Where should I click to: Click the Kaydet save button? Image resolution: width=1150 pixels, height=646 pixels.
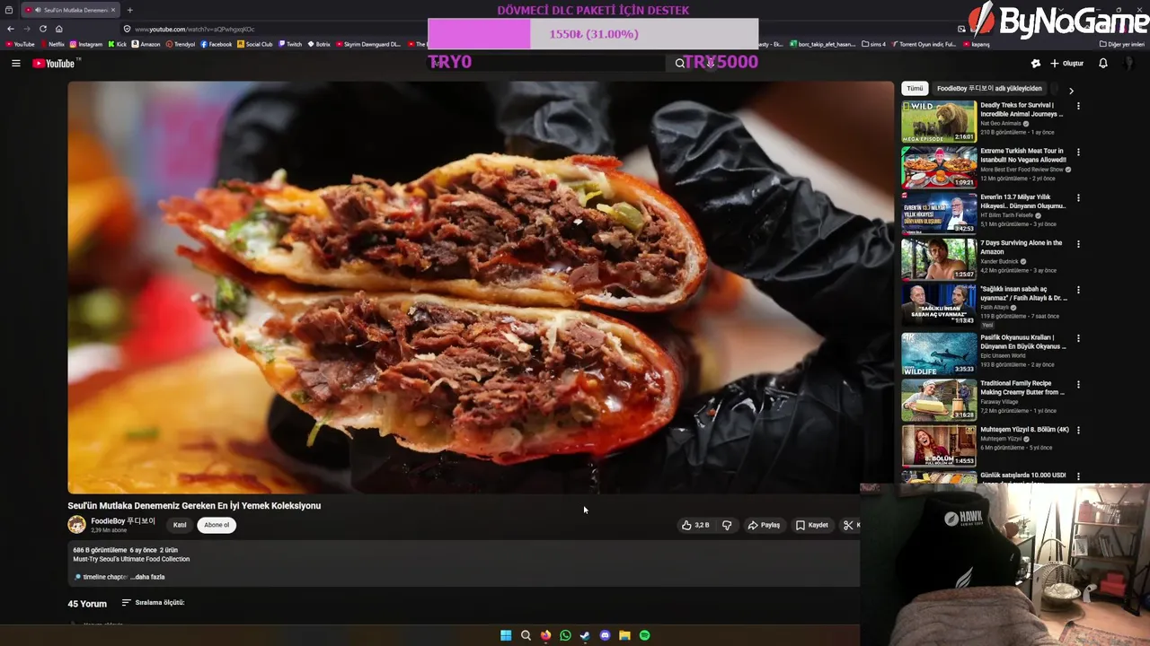tap(812, 525)
